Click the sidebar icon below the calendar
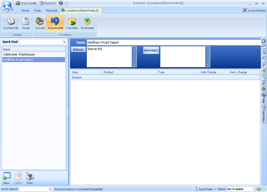 tap(264, 53)
